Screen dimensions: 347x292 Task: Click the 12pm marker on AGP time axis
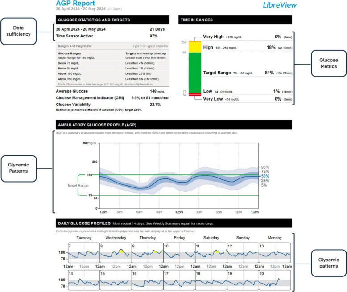point(179,212)
